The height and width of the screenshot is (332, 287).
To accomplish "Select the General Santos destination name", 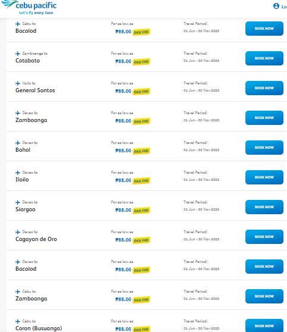I will (x=35, y=90).
